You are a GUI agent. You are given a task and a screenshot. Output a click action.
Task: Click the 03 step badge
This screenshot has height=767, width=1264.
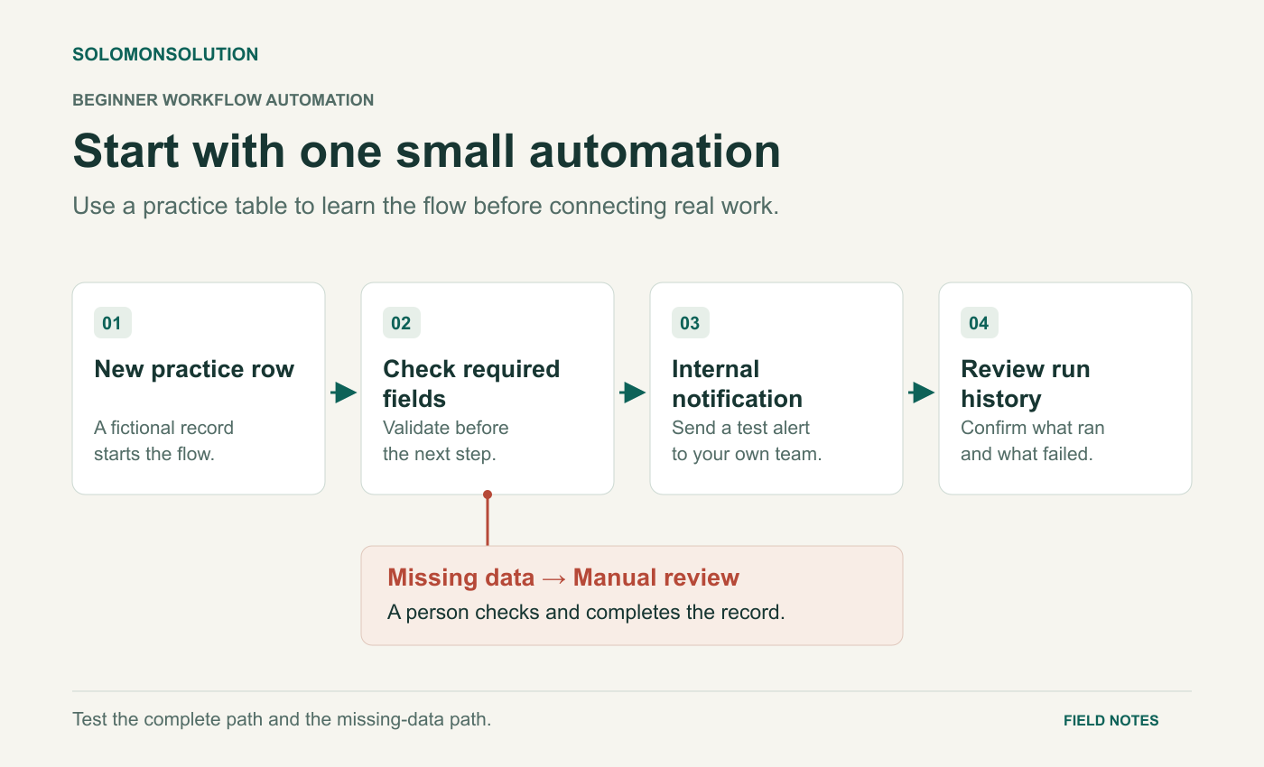tap(691, 323)
